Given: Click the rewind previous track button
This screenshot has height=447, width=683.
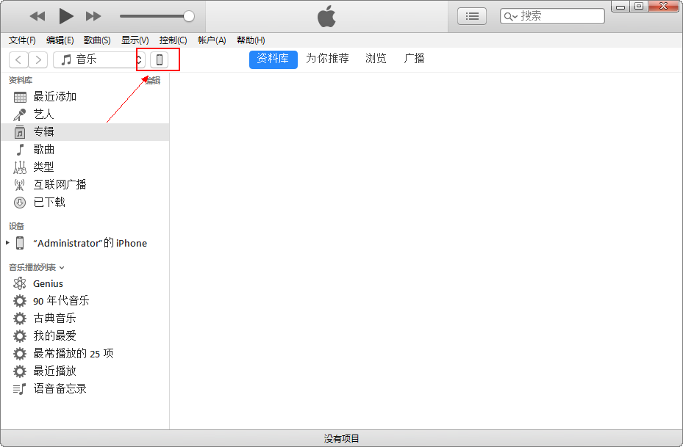Looking at the screenshot, I should [37, 17].
